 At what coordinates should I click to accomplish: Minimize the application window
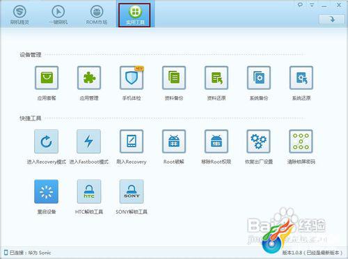pyautogui.click(x=324, y=6)
